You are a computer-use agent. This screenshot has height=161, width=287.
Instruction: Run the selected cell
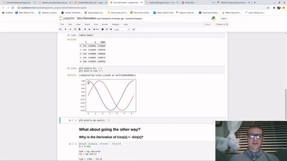pyautogui.click(x=96, y=30)
